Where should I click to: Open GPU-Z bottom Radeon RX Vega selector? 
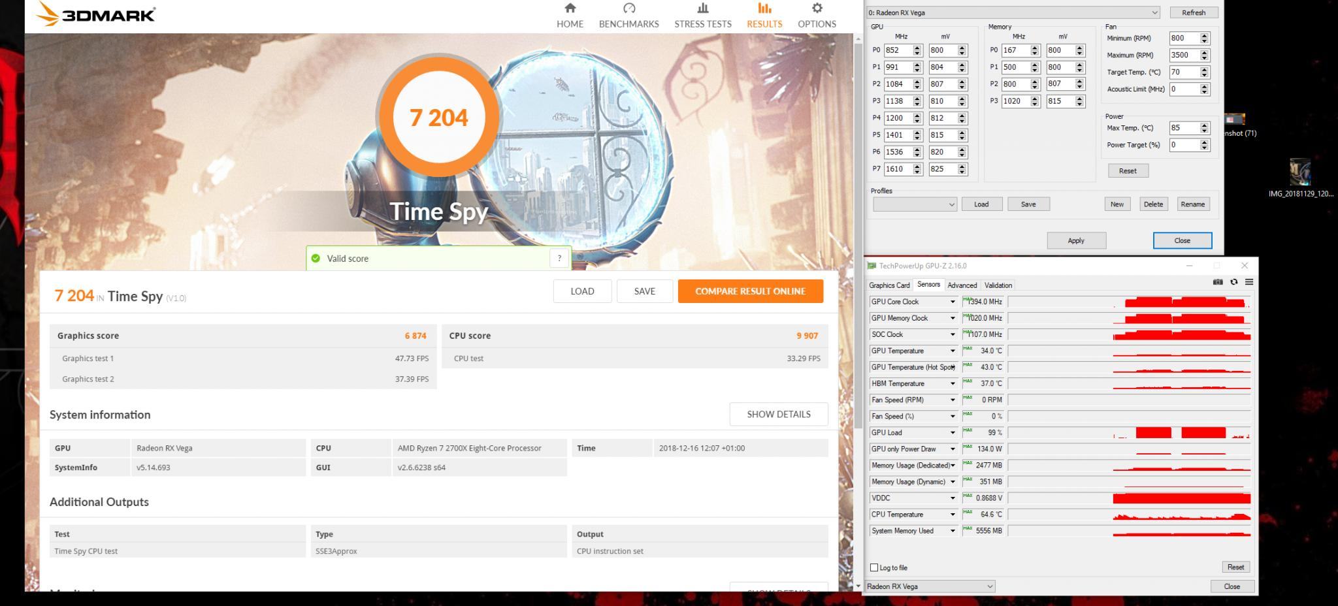(930, 586)
